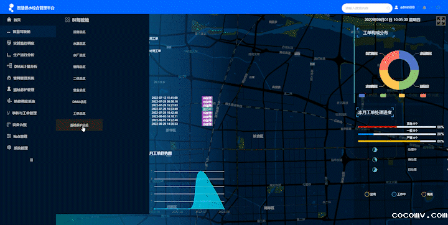
Task: Toggle the red legend swatch under donut chart
Action: point(423,95)
